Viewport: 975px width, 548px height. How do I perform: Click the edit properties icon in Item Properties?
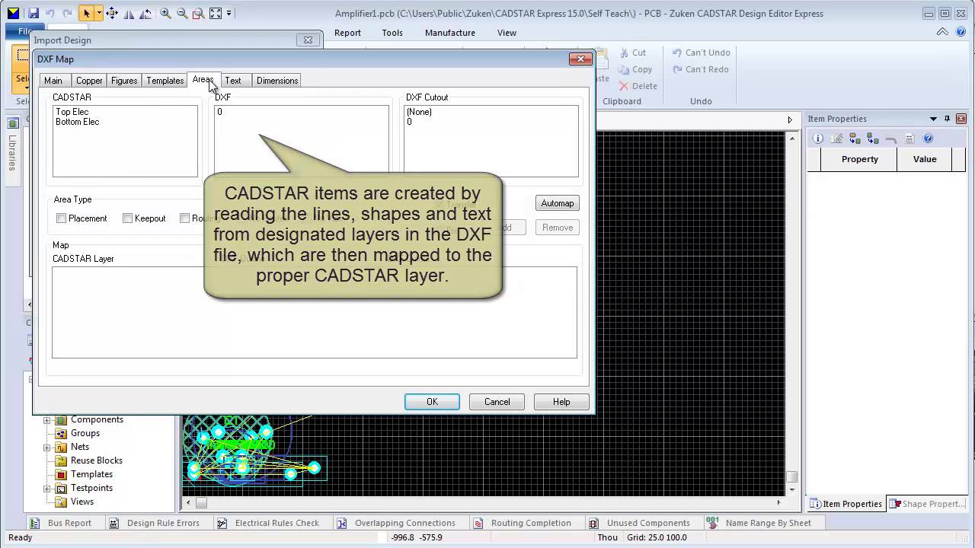click(836, 139)
